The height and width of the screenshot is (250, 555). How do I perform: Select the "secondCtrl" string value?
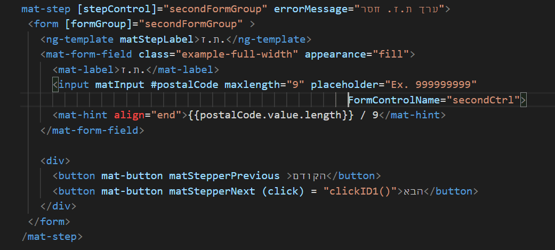click(484, 100)
